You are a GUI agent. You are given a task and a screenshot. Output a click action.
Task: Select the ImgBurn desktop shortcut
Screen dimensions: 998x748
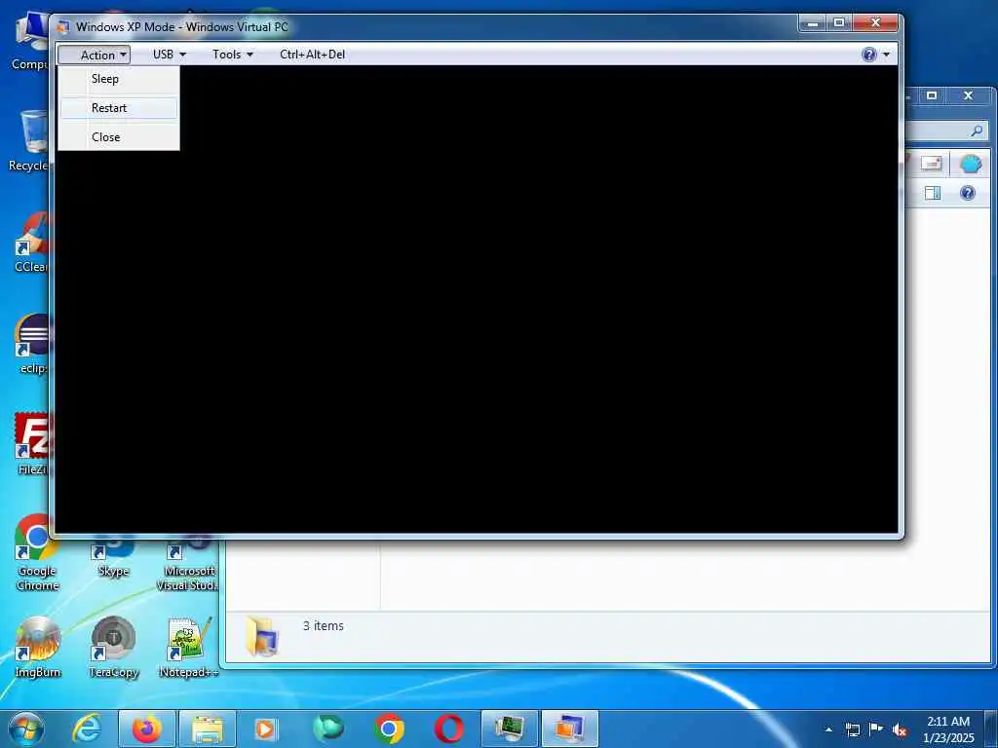pyautogui.click(x=38, y=647)
